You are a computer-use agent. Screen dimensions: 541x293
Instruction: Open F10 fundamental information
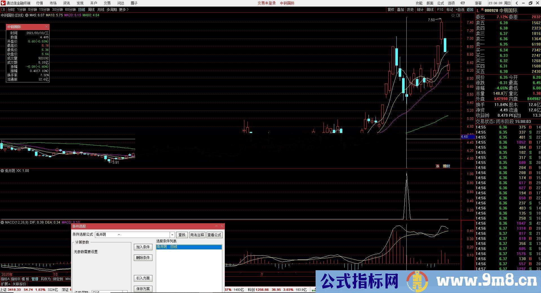click(x=440, y=9)
